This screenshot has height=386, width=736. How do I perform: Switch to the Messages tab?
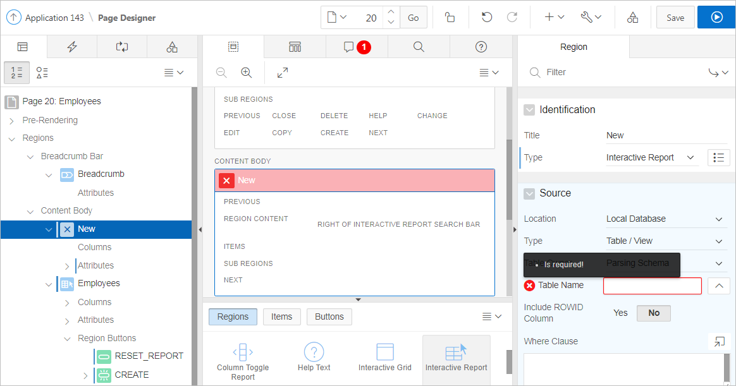[357, 47]
